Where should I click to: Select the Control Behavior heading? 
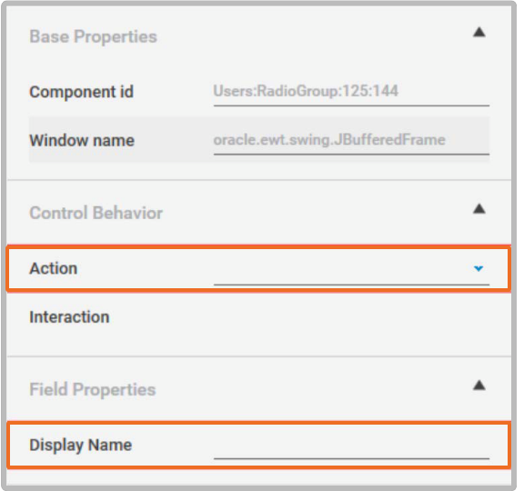pos(96,213)
